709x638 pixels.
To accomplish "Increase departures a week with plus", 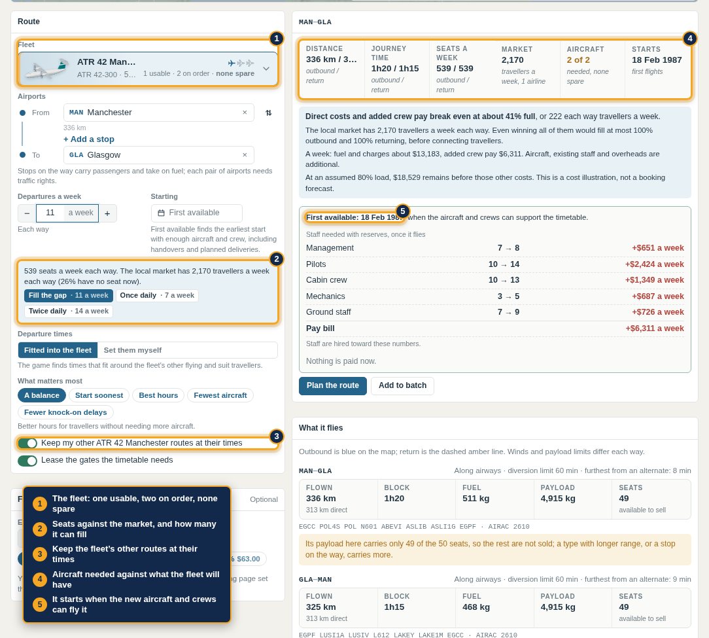I will pyautogui.click(x=108, y=213).
